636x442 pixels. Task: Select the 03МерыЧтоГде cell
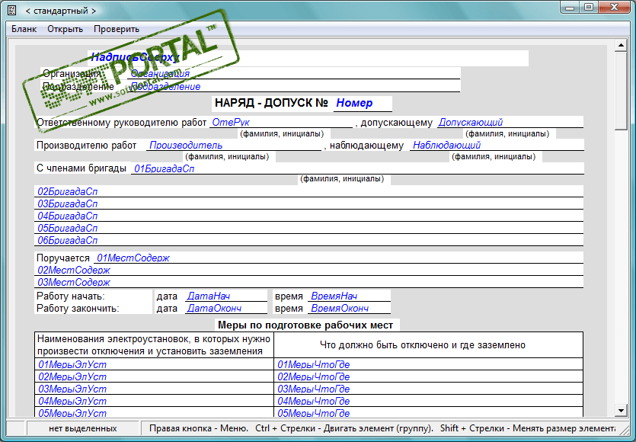(428, 389)
